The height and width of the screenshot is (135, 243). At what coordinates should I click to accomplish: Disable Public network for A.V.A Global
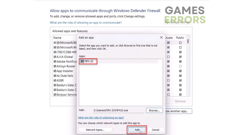(180, 57)
